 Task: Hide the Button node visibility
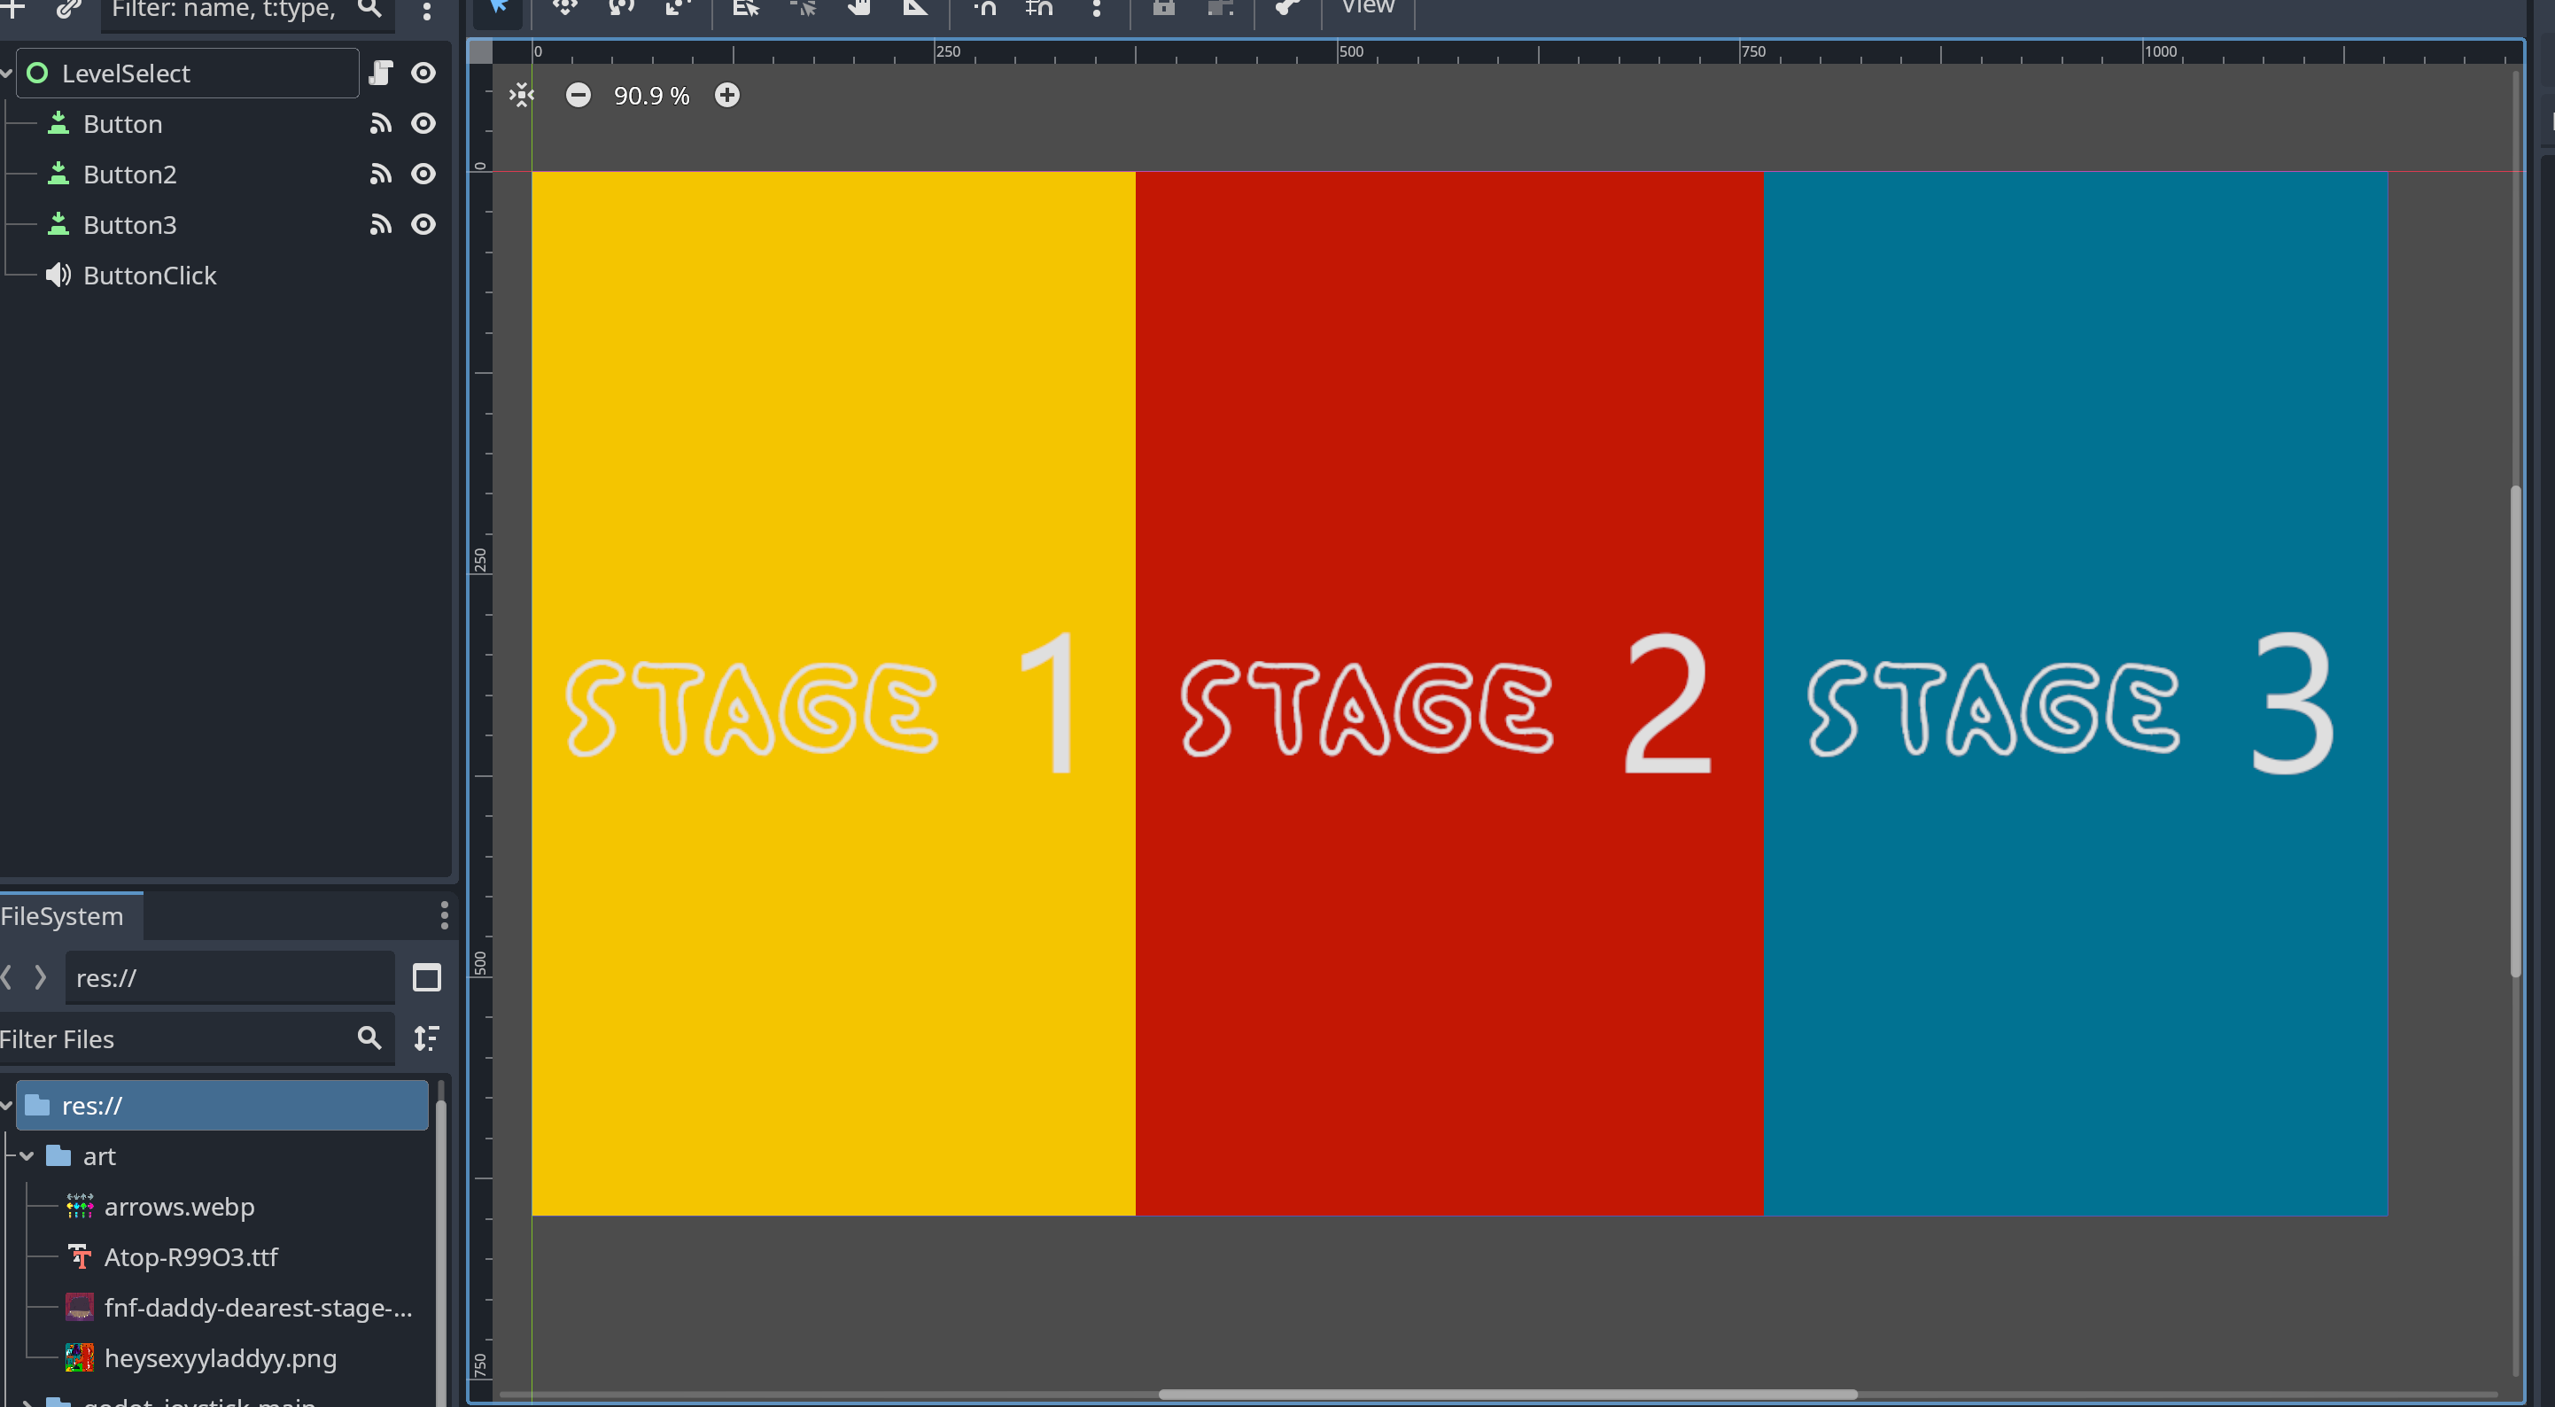423,124
